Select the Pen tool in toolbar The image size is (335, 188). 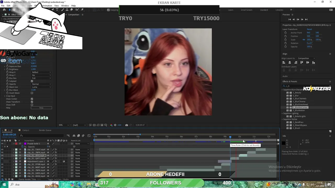click(x=53, y=10)
